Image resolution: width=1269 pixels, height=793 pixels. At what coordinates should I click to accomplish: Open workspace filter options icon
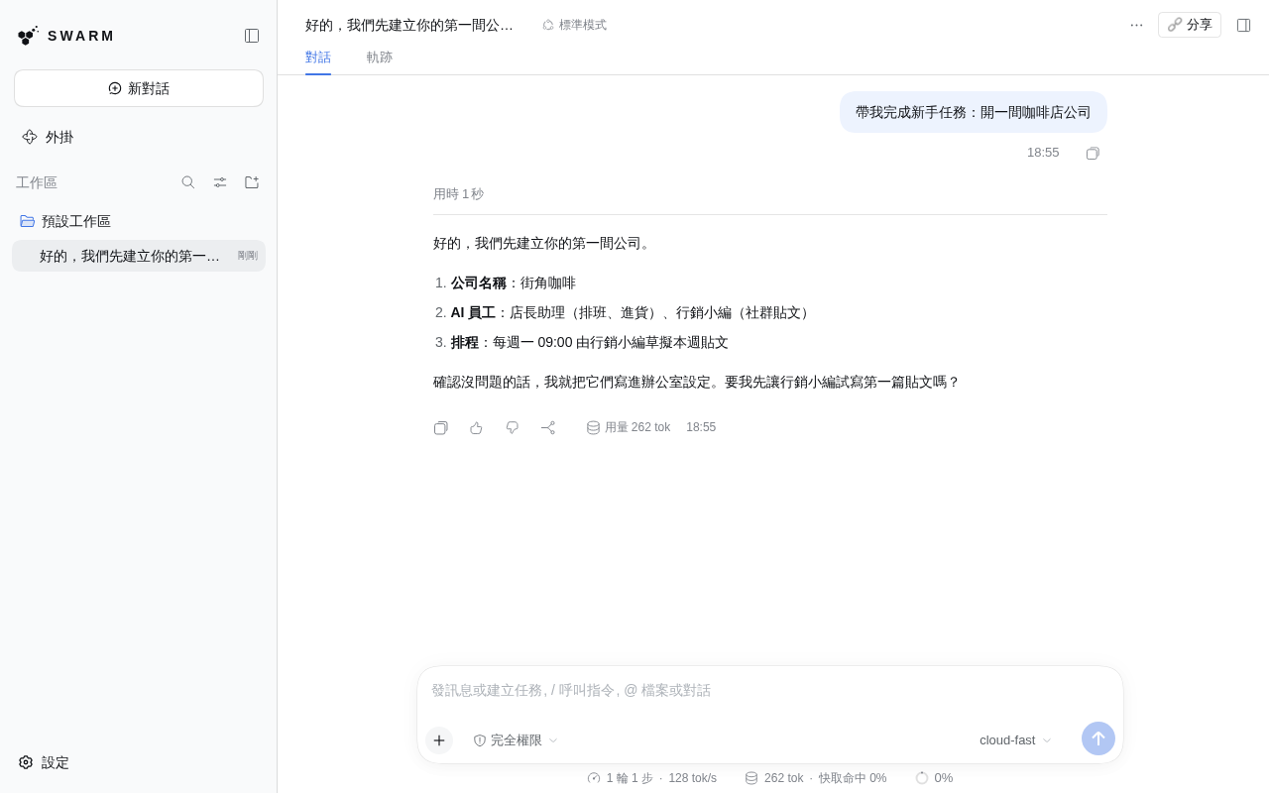[220, 182]
